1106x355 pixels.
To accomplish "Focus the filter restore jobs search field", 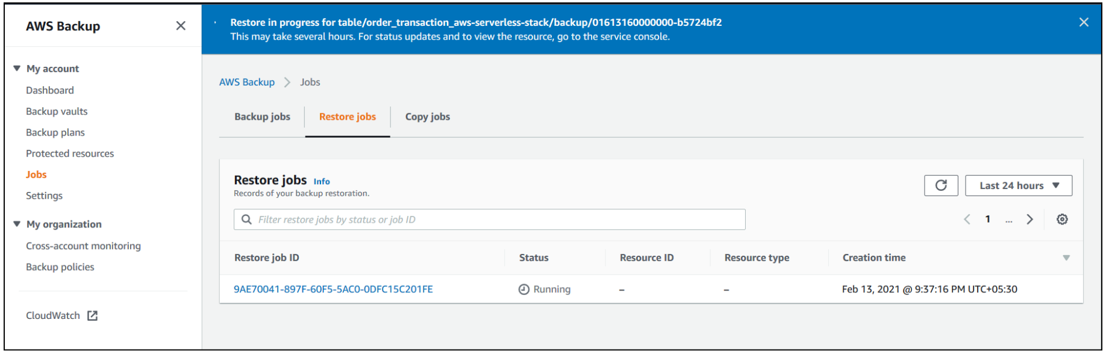I will pyautogui.click(x=489, y=220).
